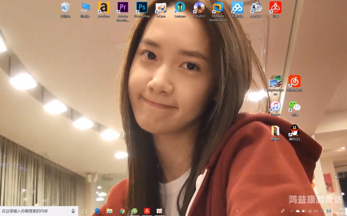347x216 pixels.
Task: Click the oCam desktop shortcut
Action: pos(161,10)
